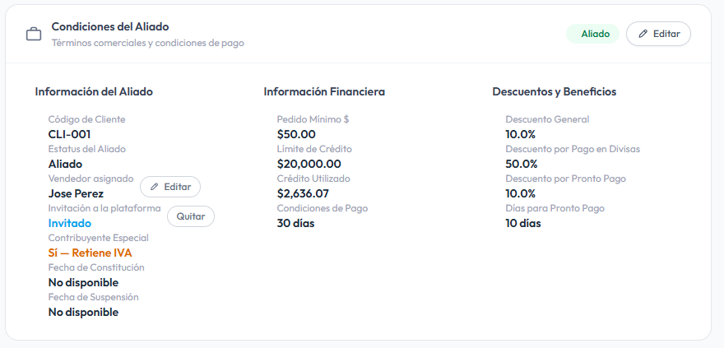Viewport: 724px width, 348px height.
Task: Click the Invitación a la plataforma label
Action: click(x=104, y=208)
